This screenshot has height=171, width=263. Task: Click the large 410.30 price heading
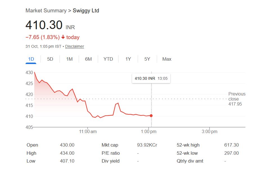click(44, 25)
